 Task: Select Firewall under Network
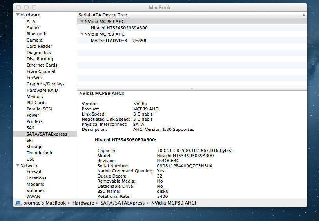(34, 172)
